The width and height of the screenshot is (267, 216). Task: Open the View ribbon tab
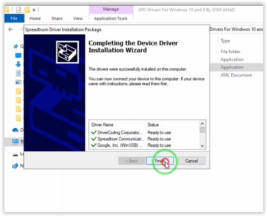tap(78, 18)
